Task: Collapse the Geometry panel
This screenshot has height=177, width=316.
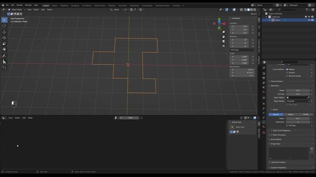Action: (275, 86)
